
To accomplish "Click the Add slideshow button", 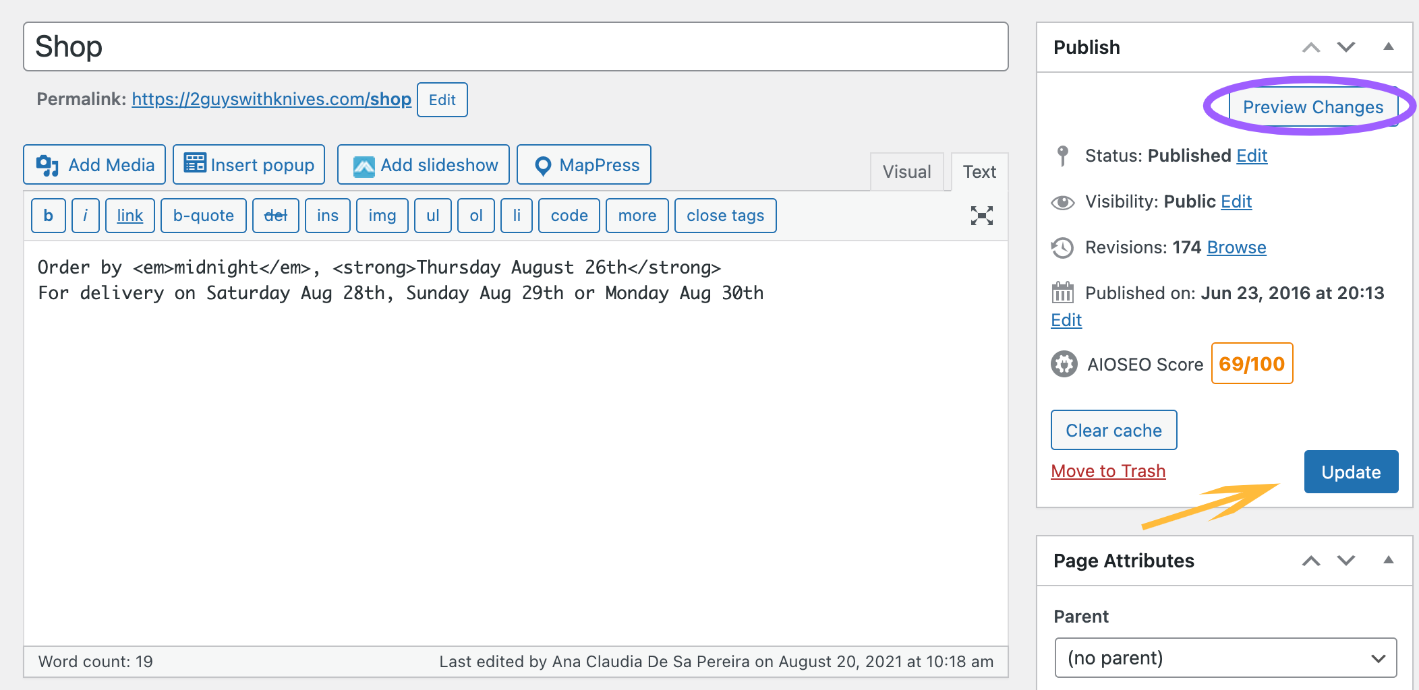I will (424, 165).
